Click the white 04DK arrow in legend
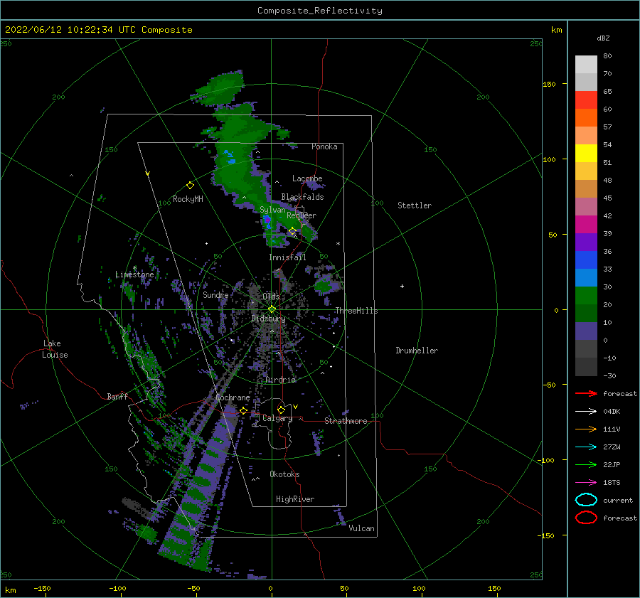640x598 pixels. pos(586,411)
